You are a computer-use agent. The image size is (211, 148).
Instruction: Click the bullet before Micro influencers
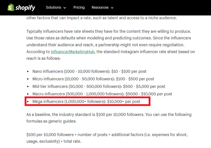click(x=28, y=79)
